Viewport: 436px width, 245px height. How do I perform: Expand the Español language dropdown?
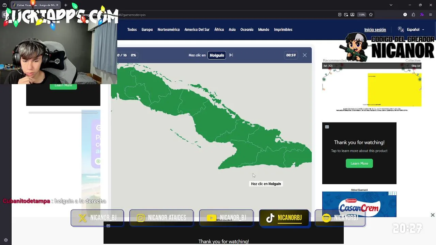[x=415, y=30]
